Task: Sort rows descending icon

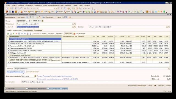Action: pos(31,34)
